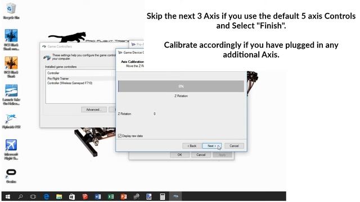Open Task View on the taskbar
Image resolution: width=360 pixels, height=202 pixels.
(33, 196)
